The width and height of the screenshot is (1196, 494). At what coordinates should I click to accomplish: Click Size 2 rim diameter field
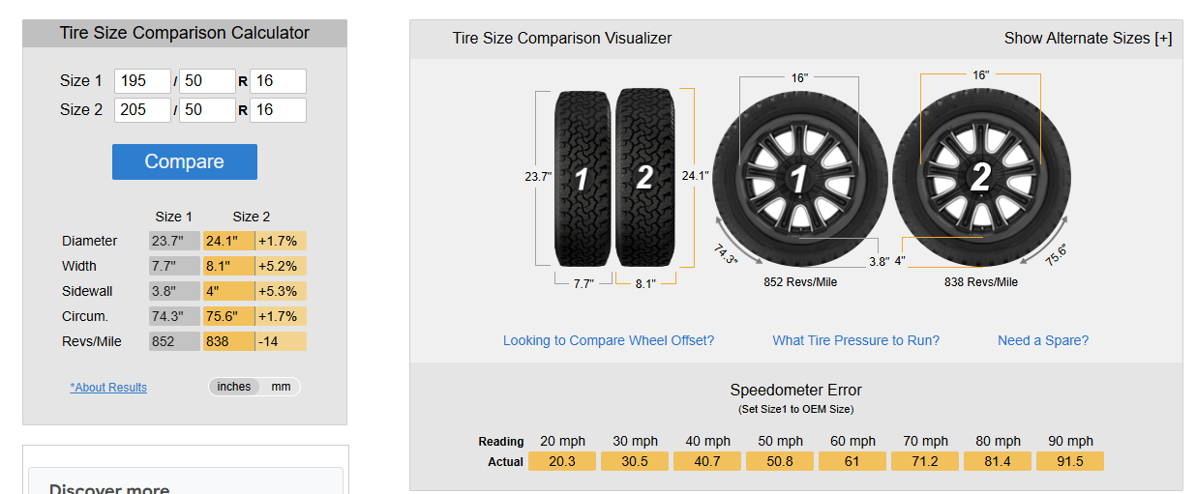[x=278, y=110]
